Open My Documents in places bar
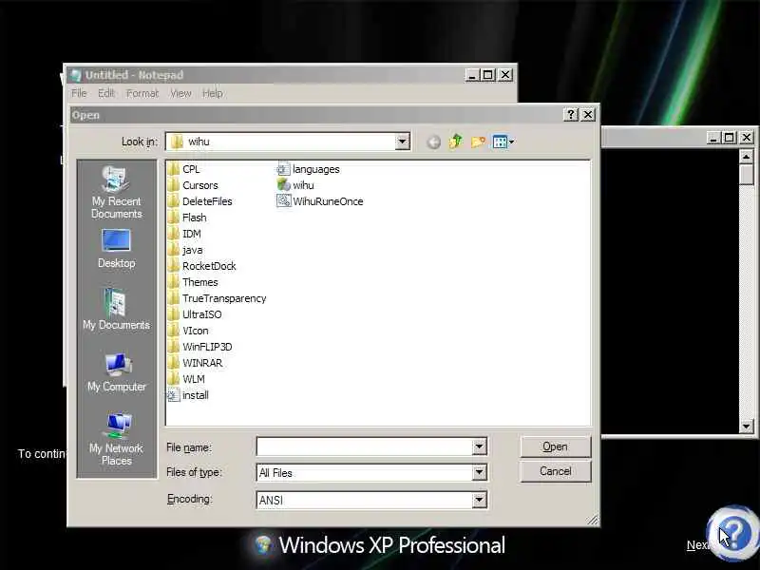760x570 pixels. 116,310
